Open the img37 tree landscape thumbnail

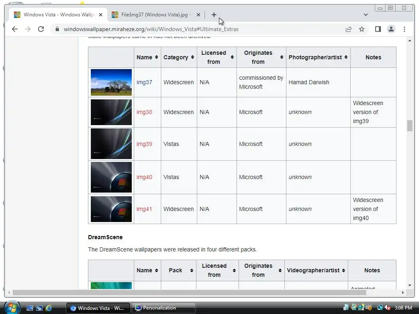111,82
